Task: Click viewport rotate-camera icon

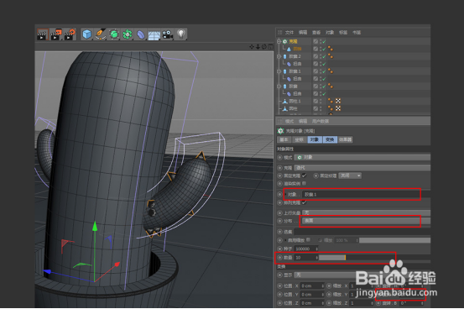Action: (x=264, y=47)
